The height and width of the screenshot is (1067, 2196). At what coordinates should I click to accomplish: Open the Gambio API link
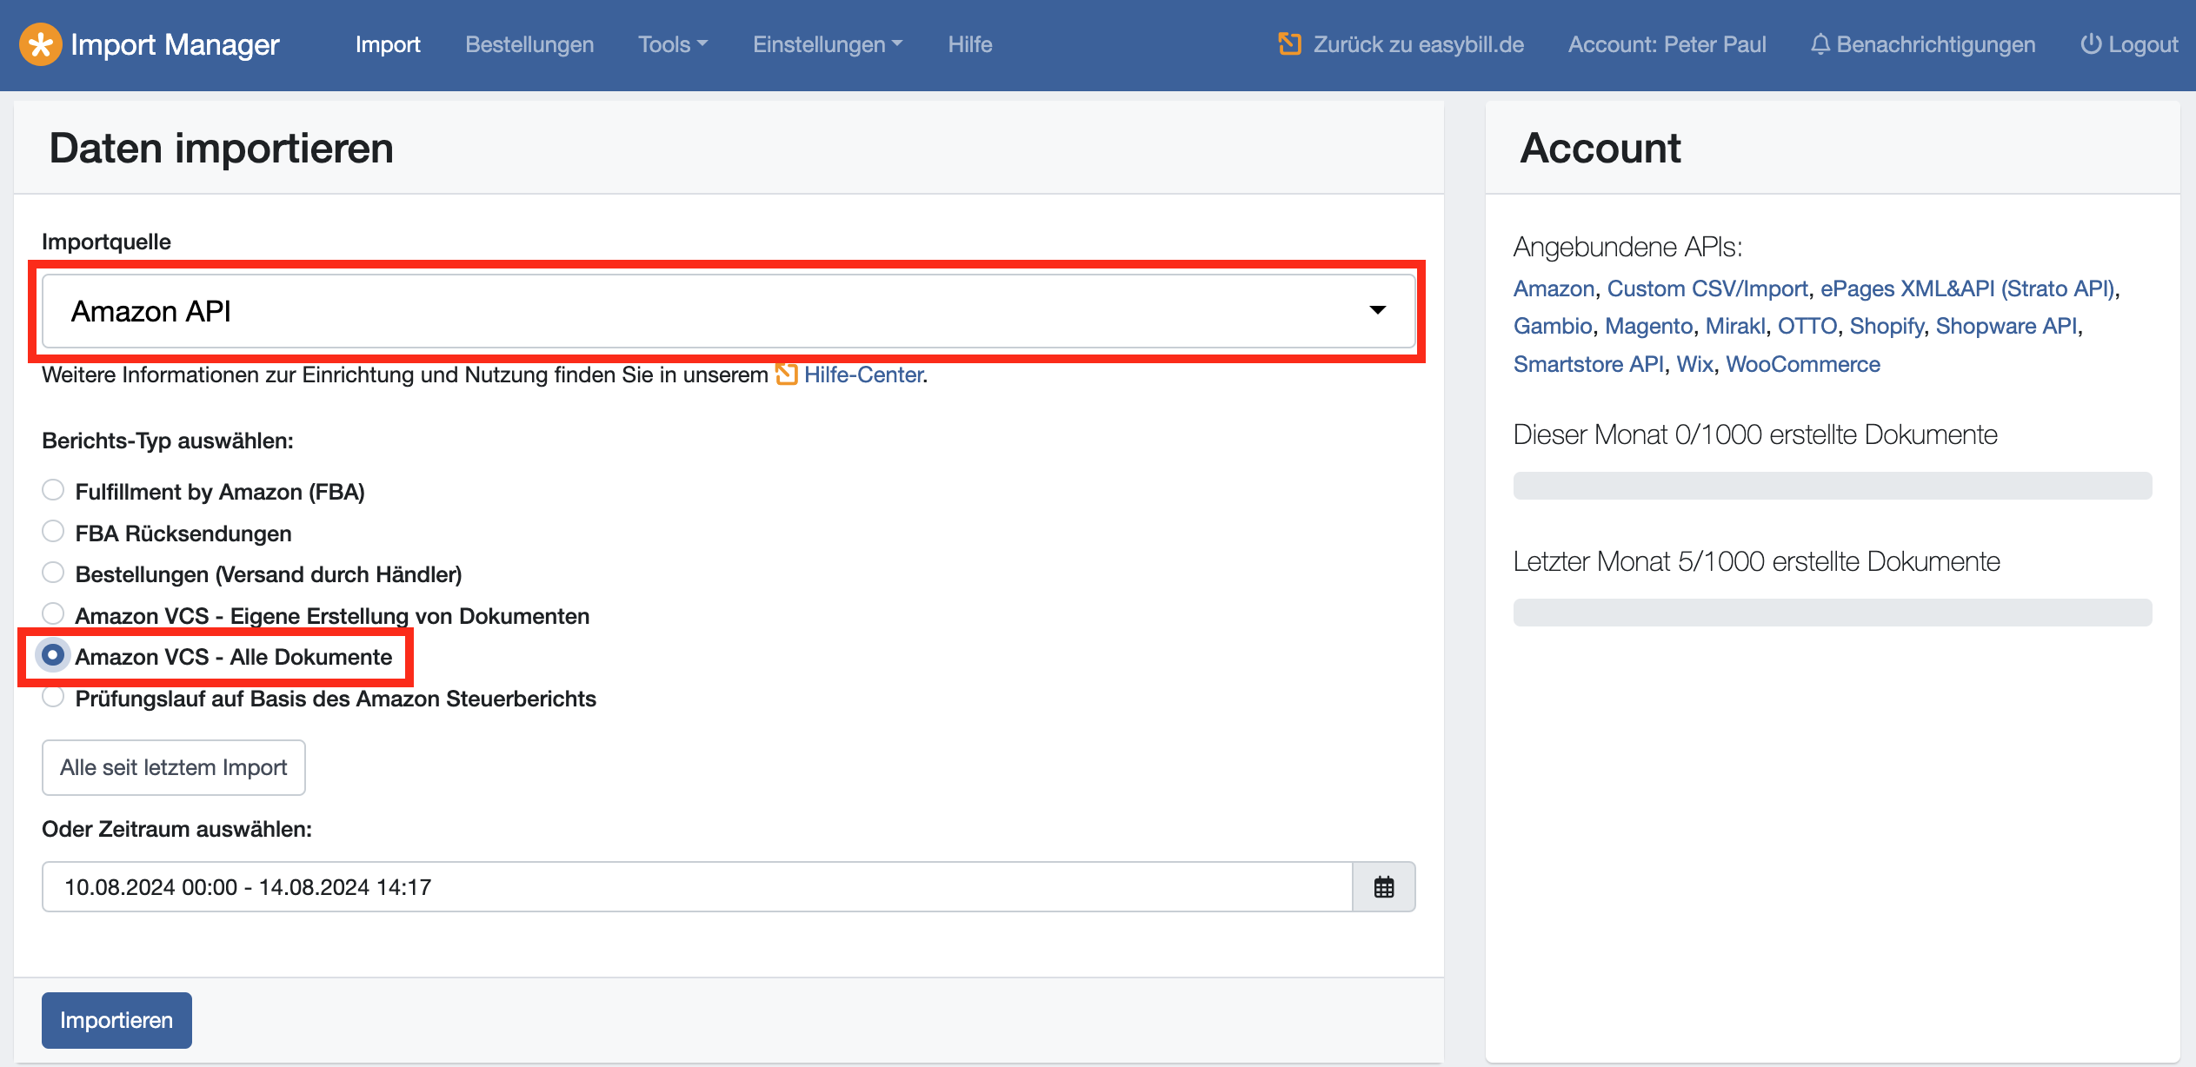point(1553,326)
